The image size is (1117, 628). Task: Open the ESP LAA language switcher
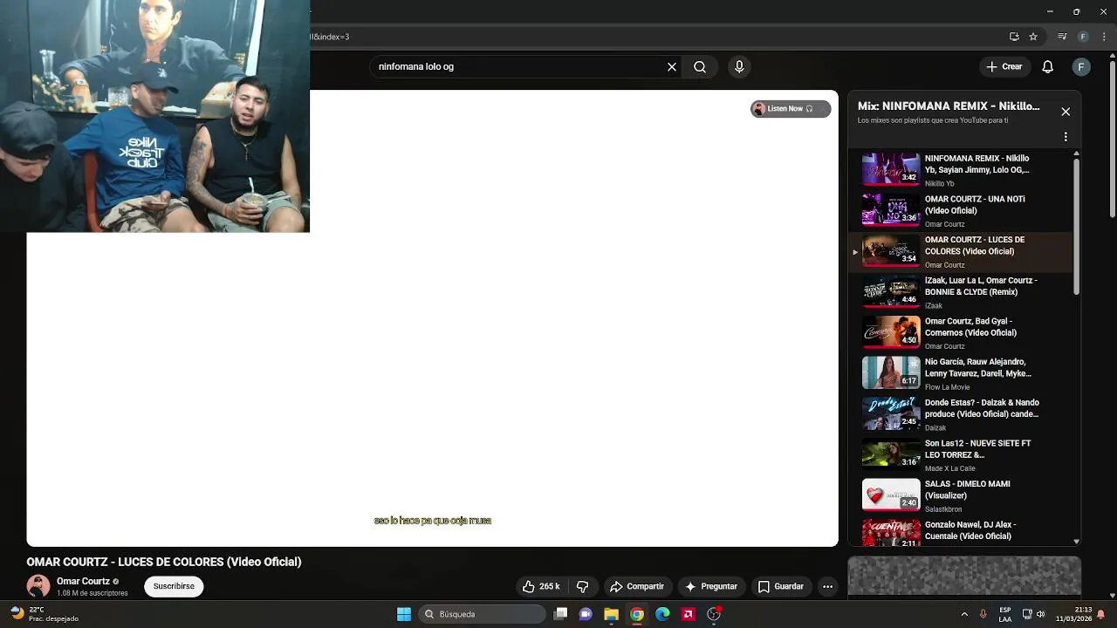1005,614
